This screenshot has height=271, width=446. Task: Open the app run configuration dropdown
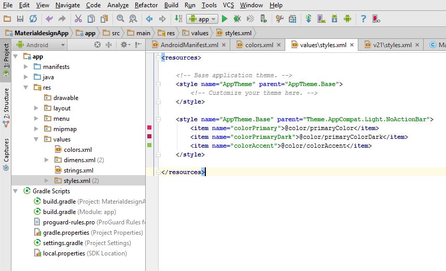(x=202, y=19)
